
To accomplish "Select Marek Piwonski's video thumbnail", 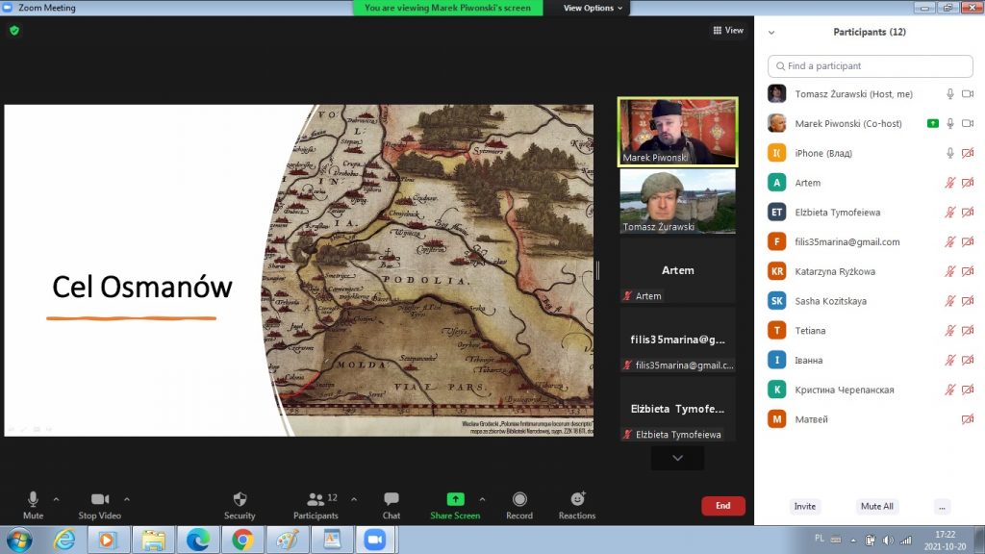I will pos(677,132).
